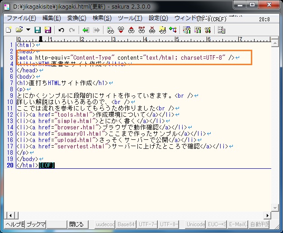Click the grayed Redo arrow
283x233 pixels.
click(72, 30)
